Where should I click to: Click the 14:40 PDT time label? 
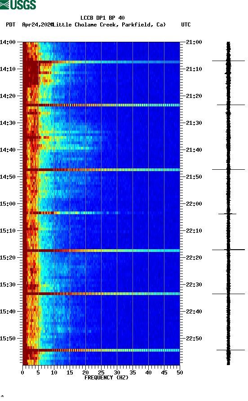[8, 150]
